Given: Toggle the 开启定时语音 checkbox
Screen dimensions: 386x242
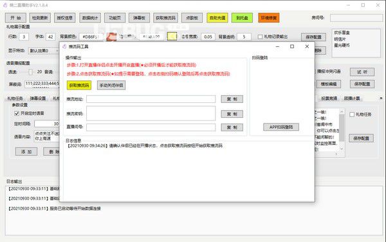Looking at the screenshot, I should coord(17,113).
